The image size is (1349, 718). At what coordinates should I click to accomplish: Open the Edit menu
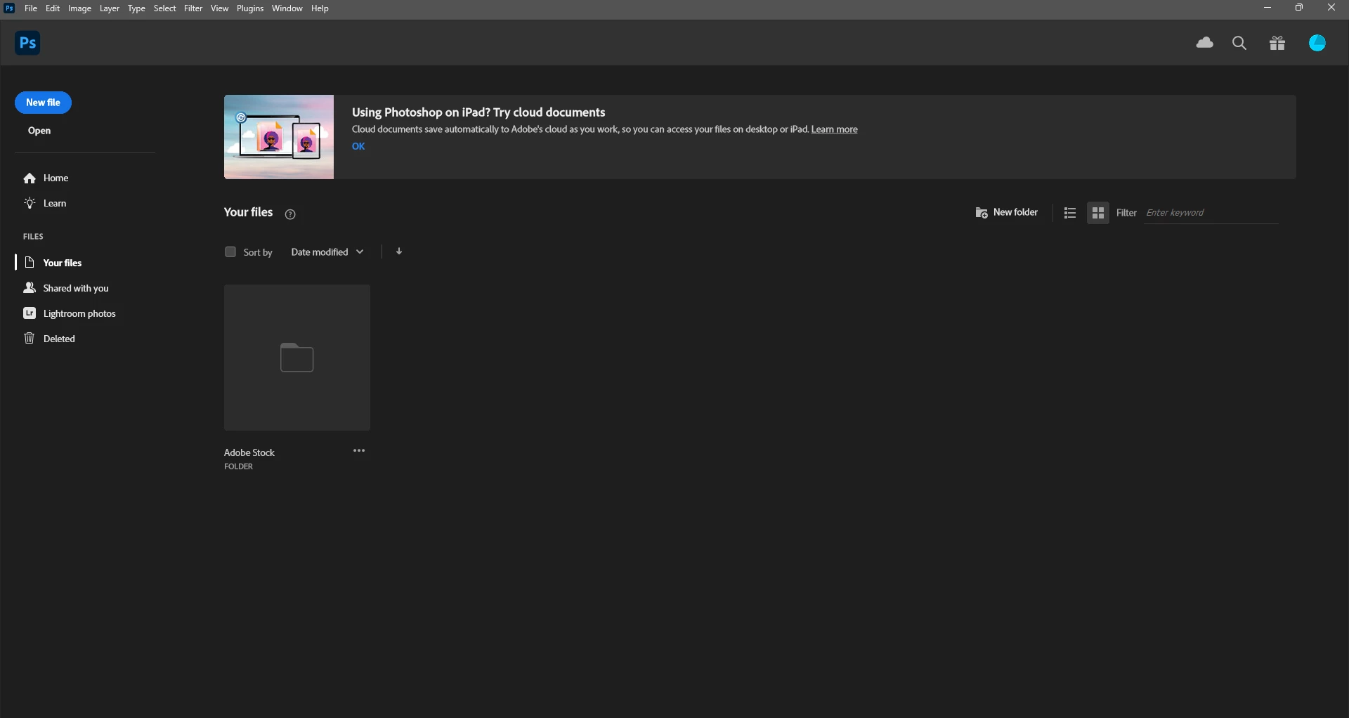53,8
